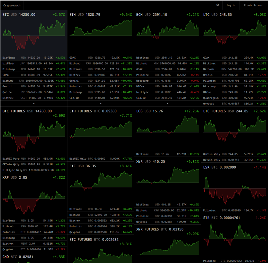Screen dimensions: 268x263
Task: Select the CEX.IO USD 1440.01 row
Action: point(101,98)
